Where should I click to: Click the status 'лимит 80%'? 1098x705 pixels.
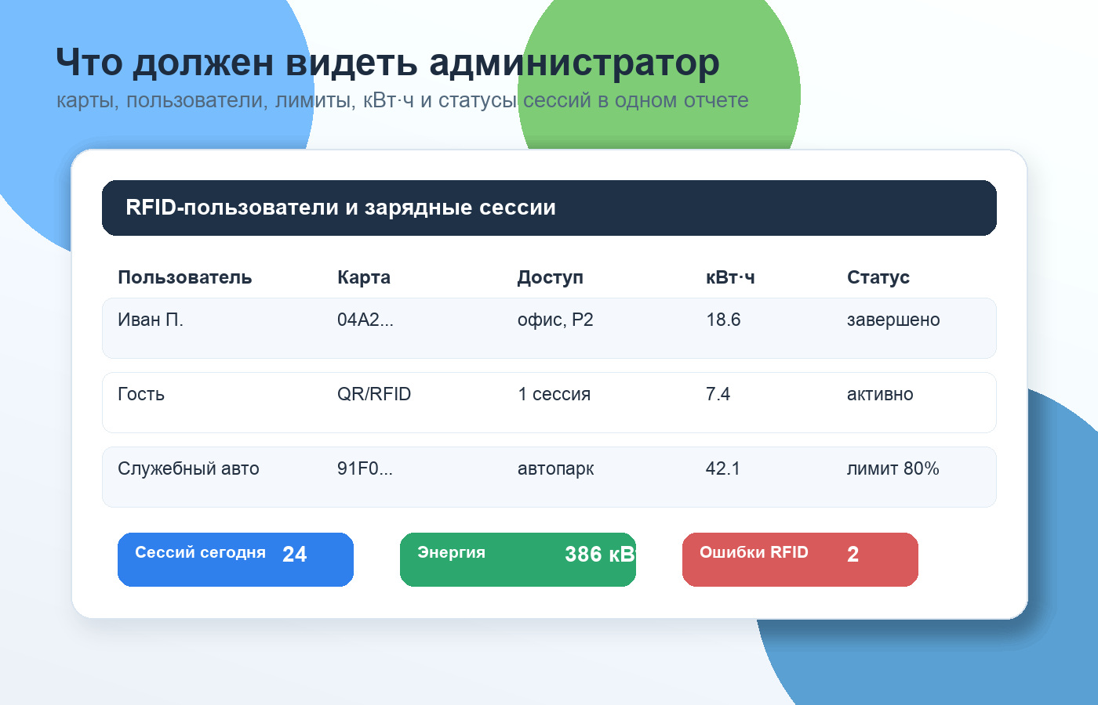tap(893, 468)
